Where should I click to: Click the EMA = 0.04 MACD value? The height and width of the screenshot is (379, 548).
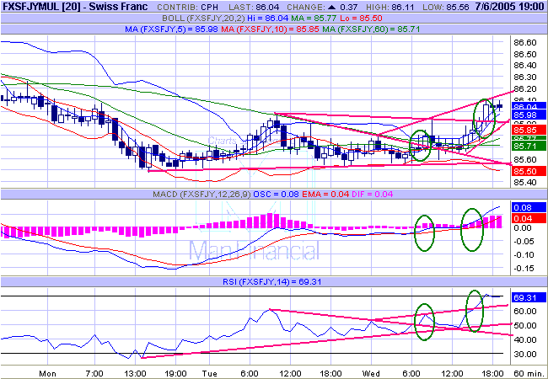(325, 195)
